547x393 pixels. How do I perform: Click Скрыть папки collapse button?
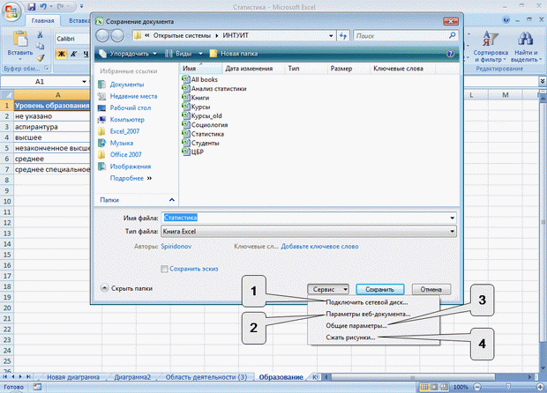pos(127,288)
